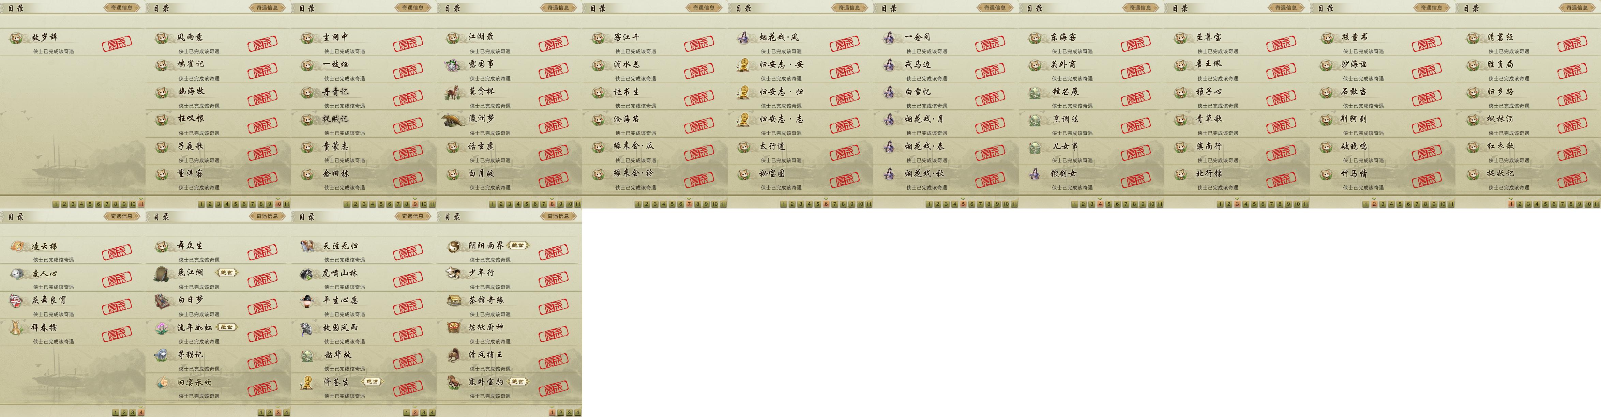Select page 4 in the 凌云梯 panel
Image resolution: width=1601 pixels, height=417 pixels.
tap(141, 412)
